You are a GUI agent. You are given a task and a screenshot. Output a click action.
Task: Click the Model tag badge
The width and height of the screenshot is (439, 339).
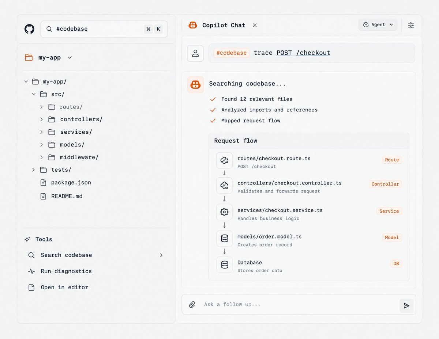click(392, 237)
